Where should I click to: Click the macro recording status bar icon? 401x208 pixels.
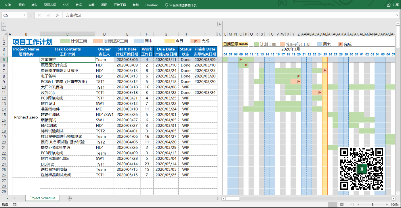pos(15,205)
